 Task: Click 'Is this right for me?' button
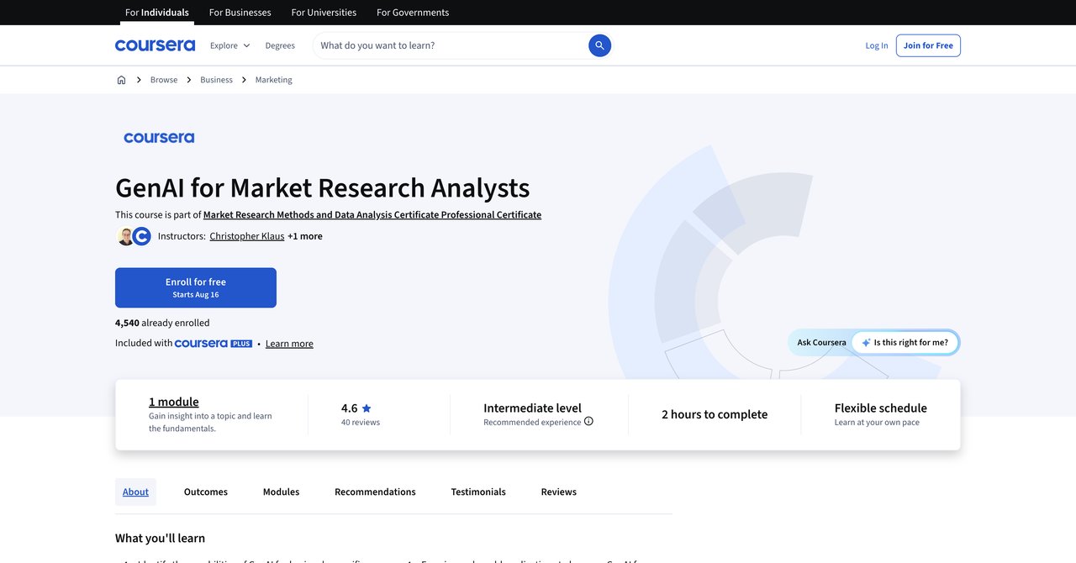(905, 343)
